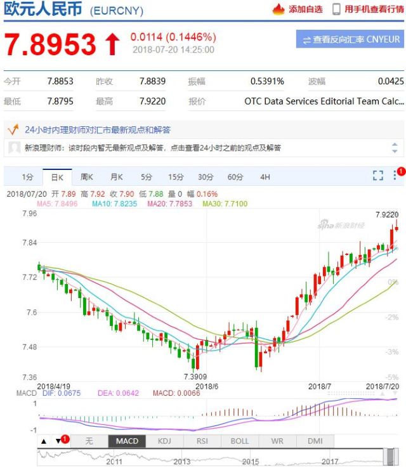
Task: Select the WR indicator tab
Action: click(x=277, y=441)
